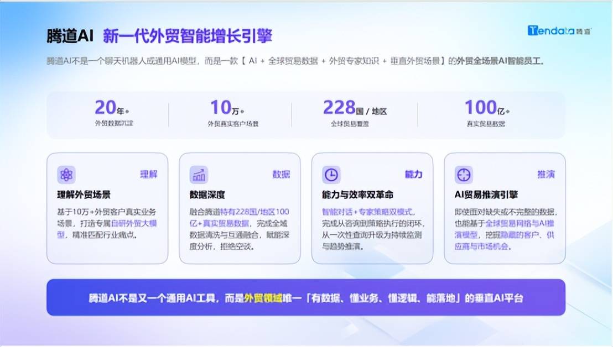Viewport: 613px width, 347px height.
Task: Select the 腾道AI title text
Action: (70, 36)
